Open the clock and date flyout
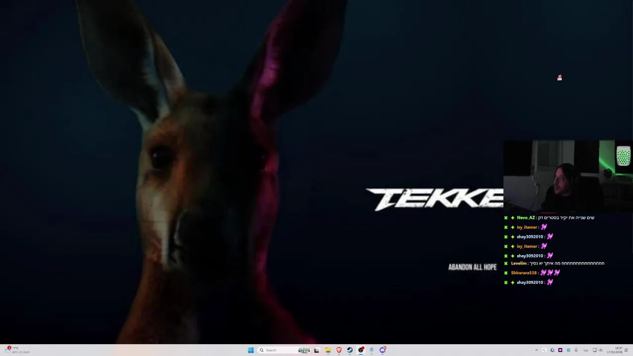The image size is (633, 356). coord(615,350)
